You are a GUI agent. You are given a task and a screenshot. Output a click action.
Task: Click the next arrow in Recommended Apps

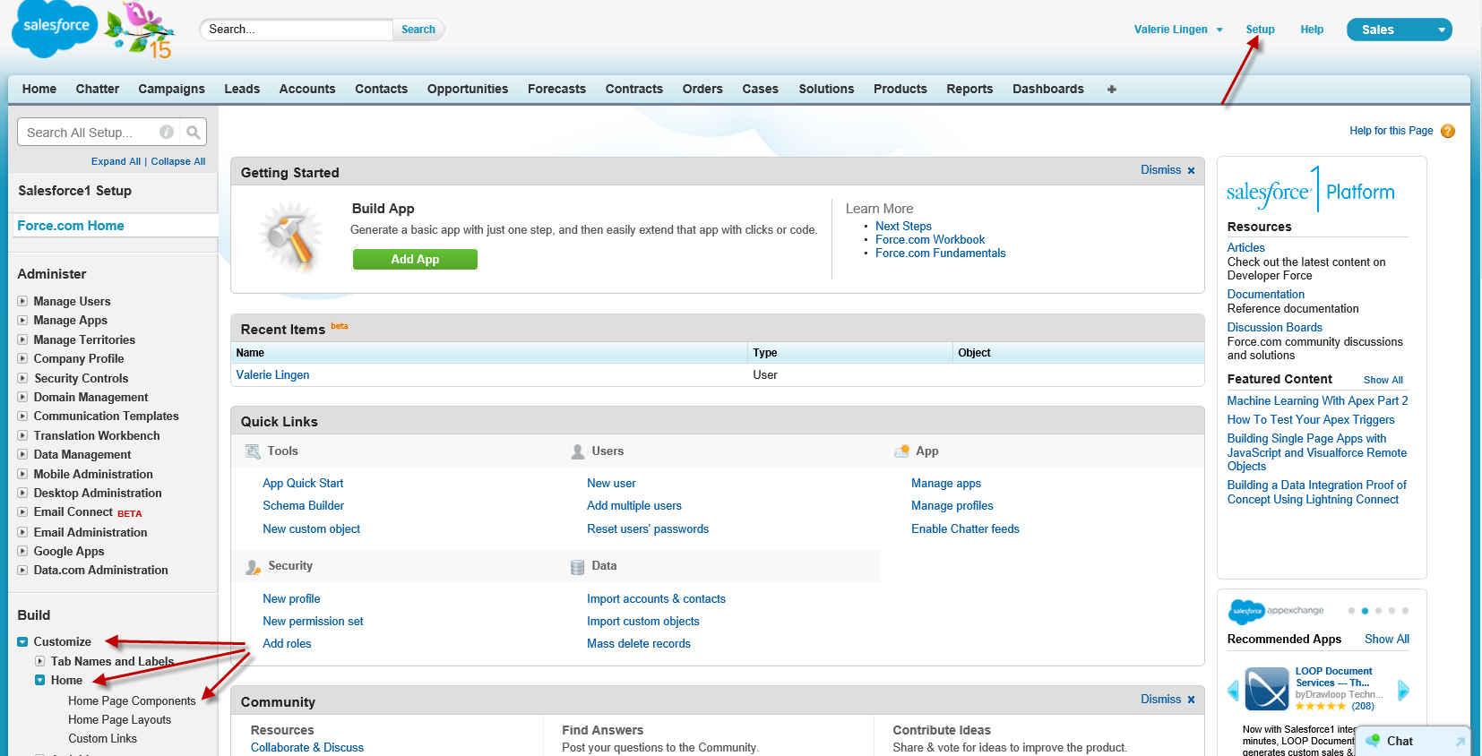point(1404,690)
